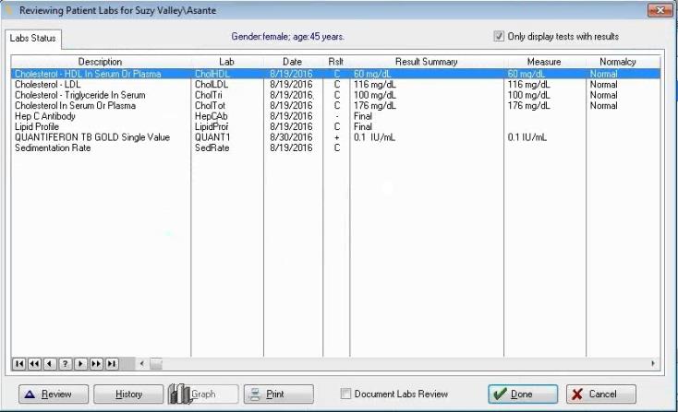Click the question mark navigator button
The height and width of the screenshot is (412, 678).
66,364
